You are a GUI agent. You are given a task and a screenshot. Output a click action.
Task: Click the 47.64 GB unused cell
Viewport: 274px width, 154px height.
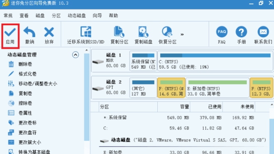(x=244, y=128)
